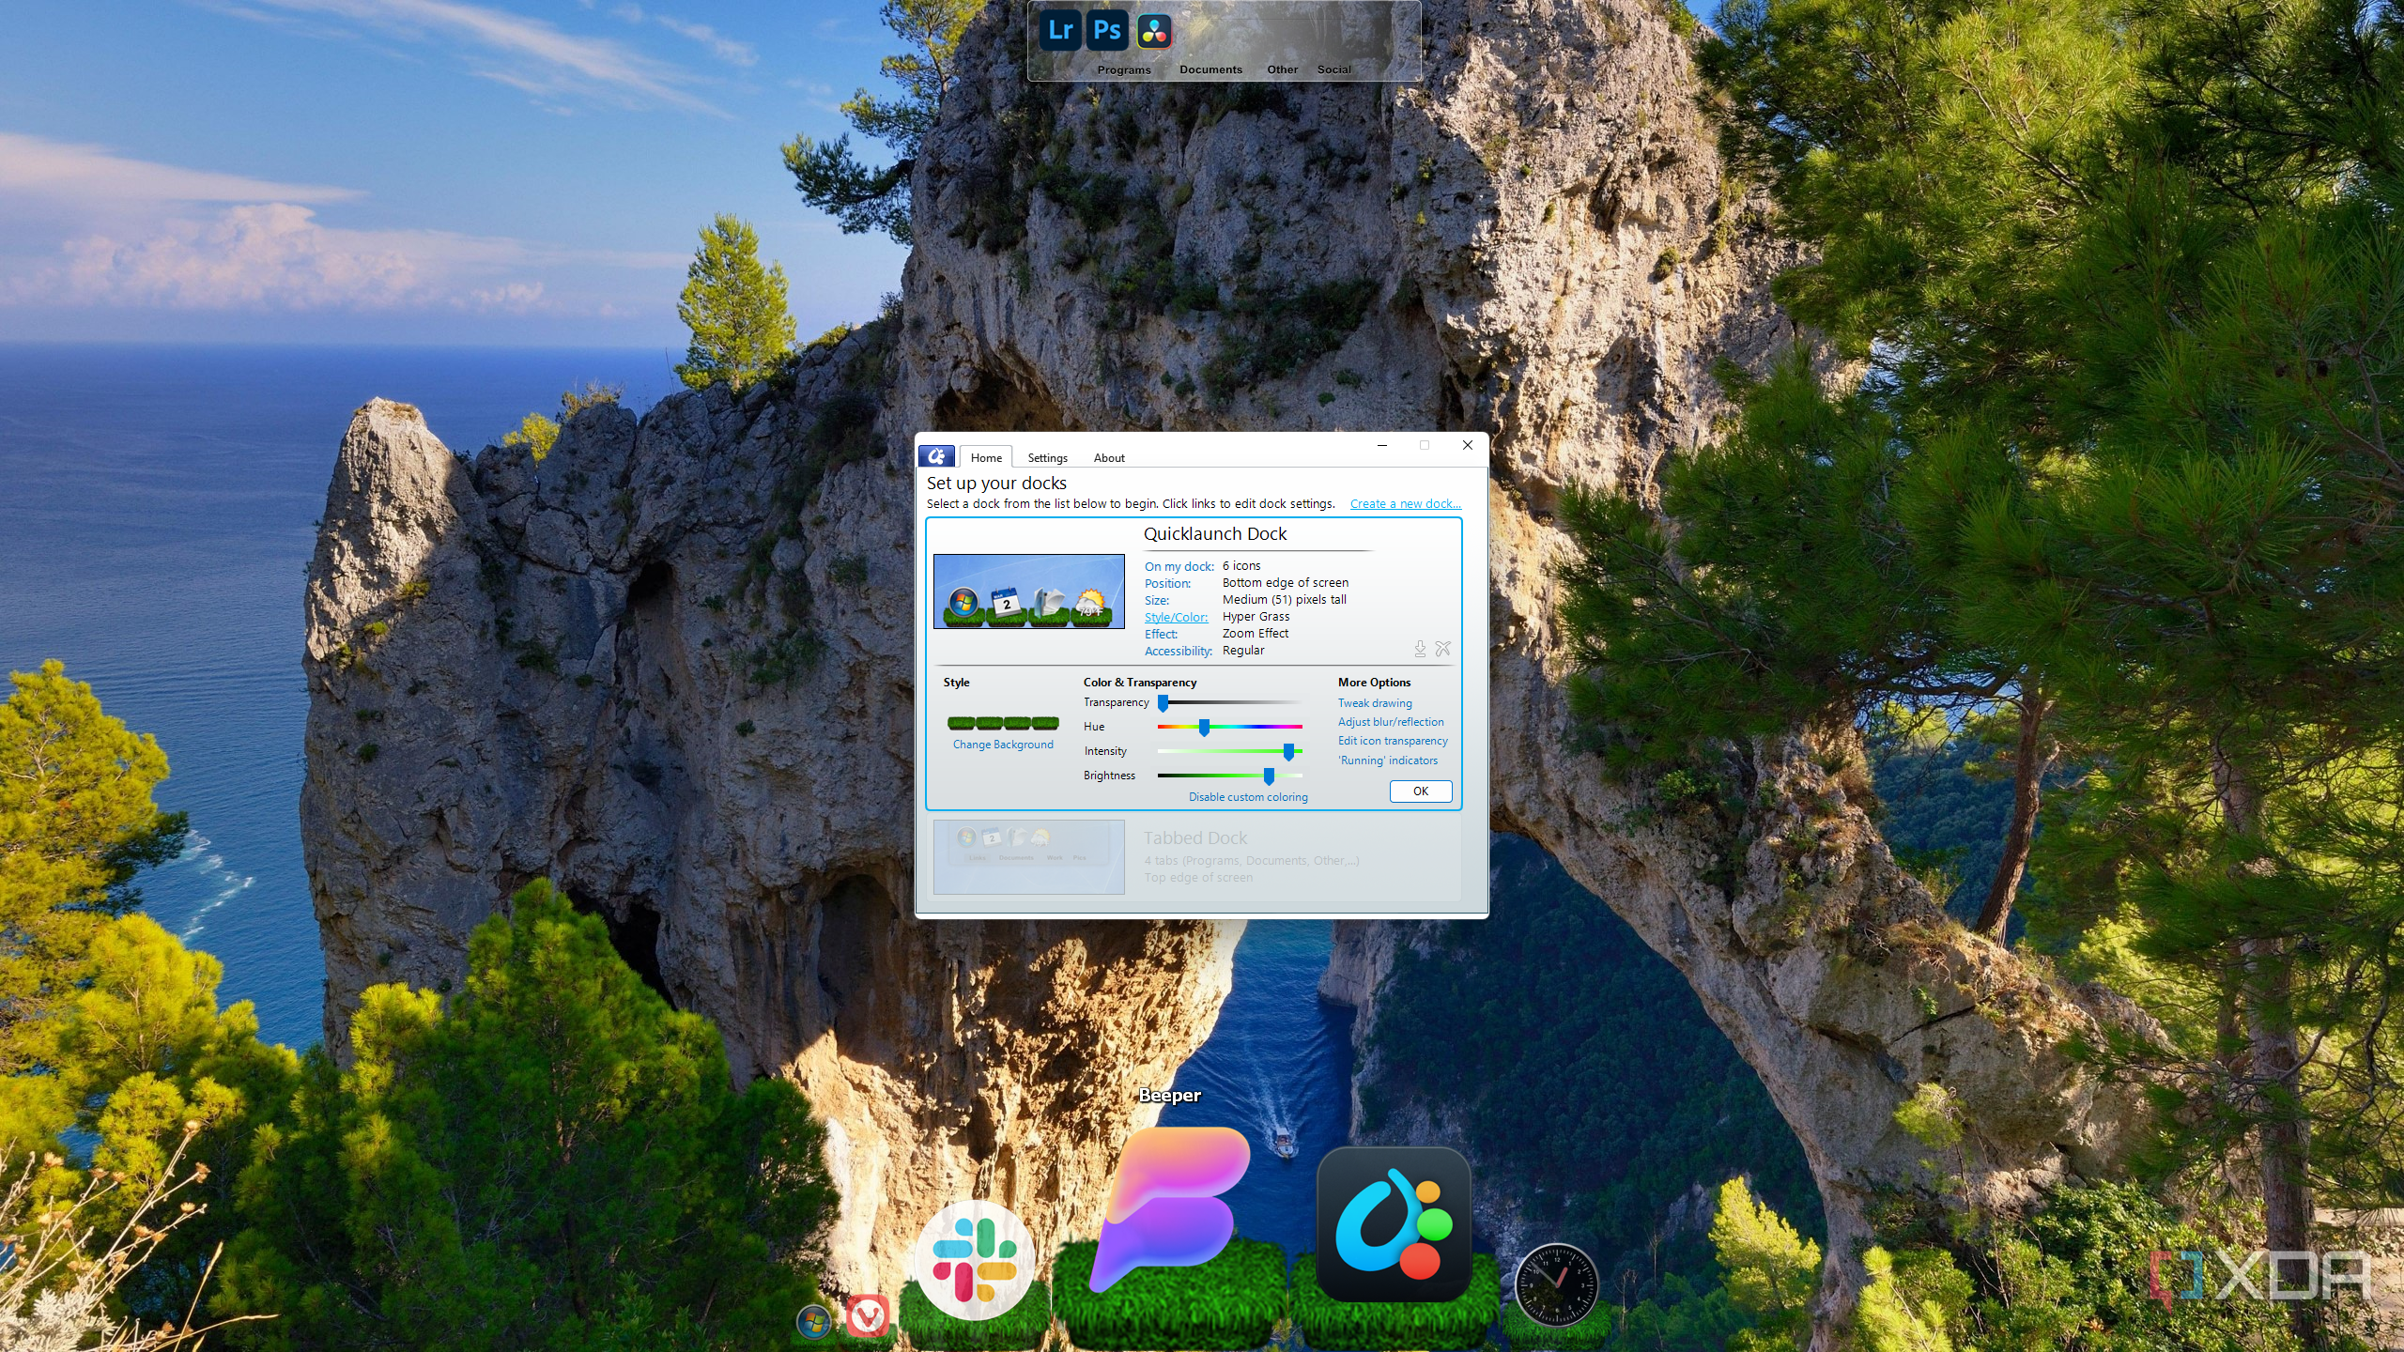Click the analog clock docklet on the bottom dock
The image size is (2404, 1352).
point(1556,1284)
